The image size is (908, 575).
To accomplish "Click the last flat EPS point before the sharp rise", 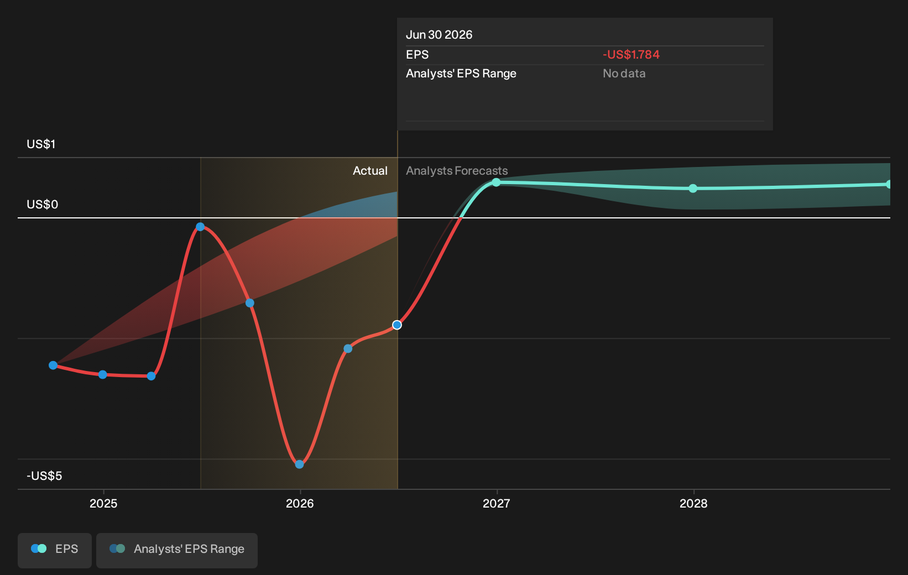I will pos(151,377).
